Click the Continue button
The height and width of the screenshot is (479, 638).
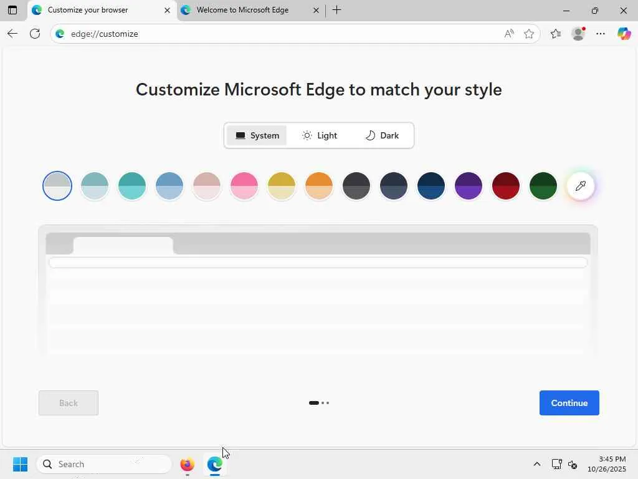pos(569,403)
